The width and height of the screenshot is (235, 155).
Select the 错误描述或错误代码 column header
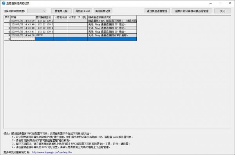pyautogui.click(x=112, y=17)
